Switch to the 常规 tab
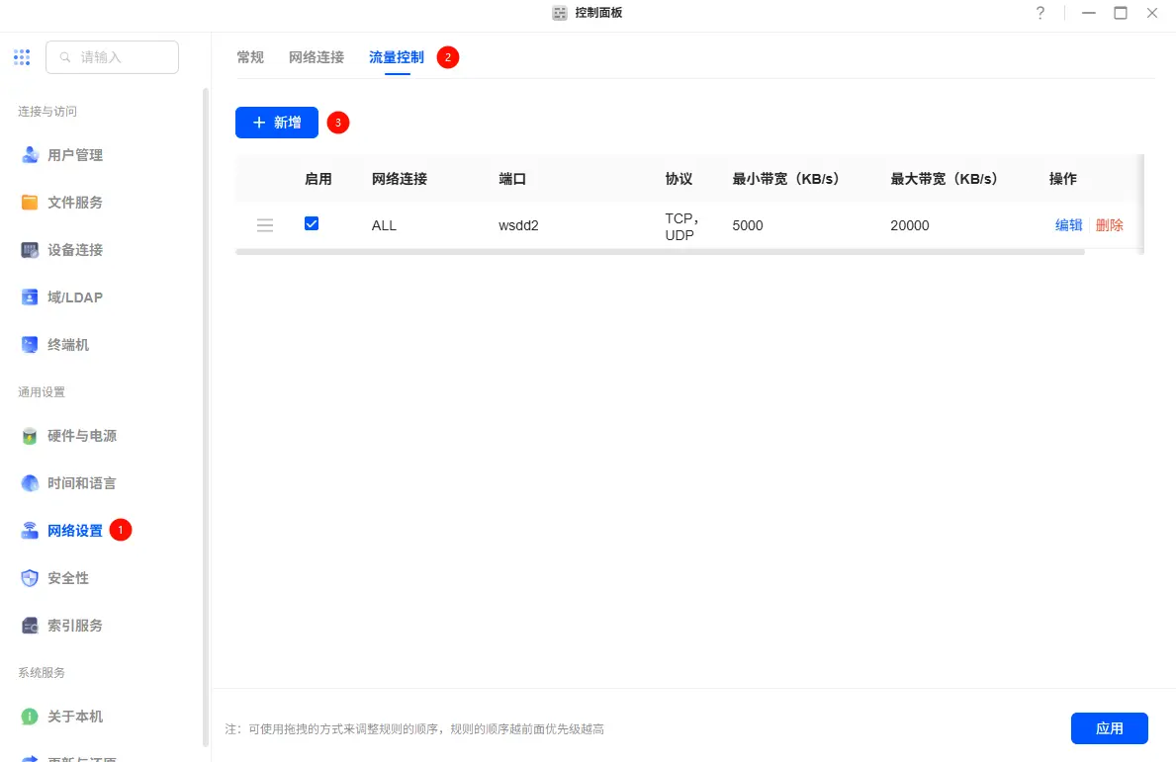This screenshot has height=762, width=1176. (x=250, y=57)
